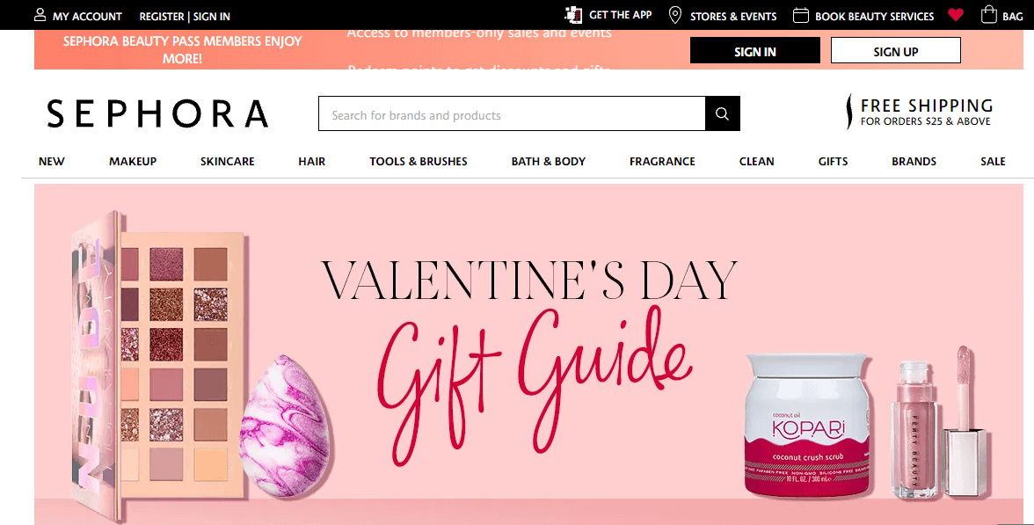Viewport: 1034px width, 525px height.
Task: Click the Sephora logo
Action: click(157, 113)
